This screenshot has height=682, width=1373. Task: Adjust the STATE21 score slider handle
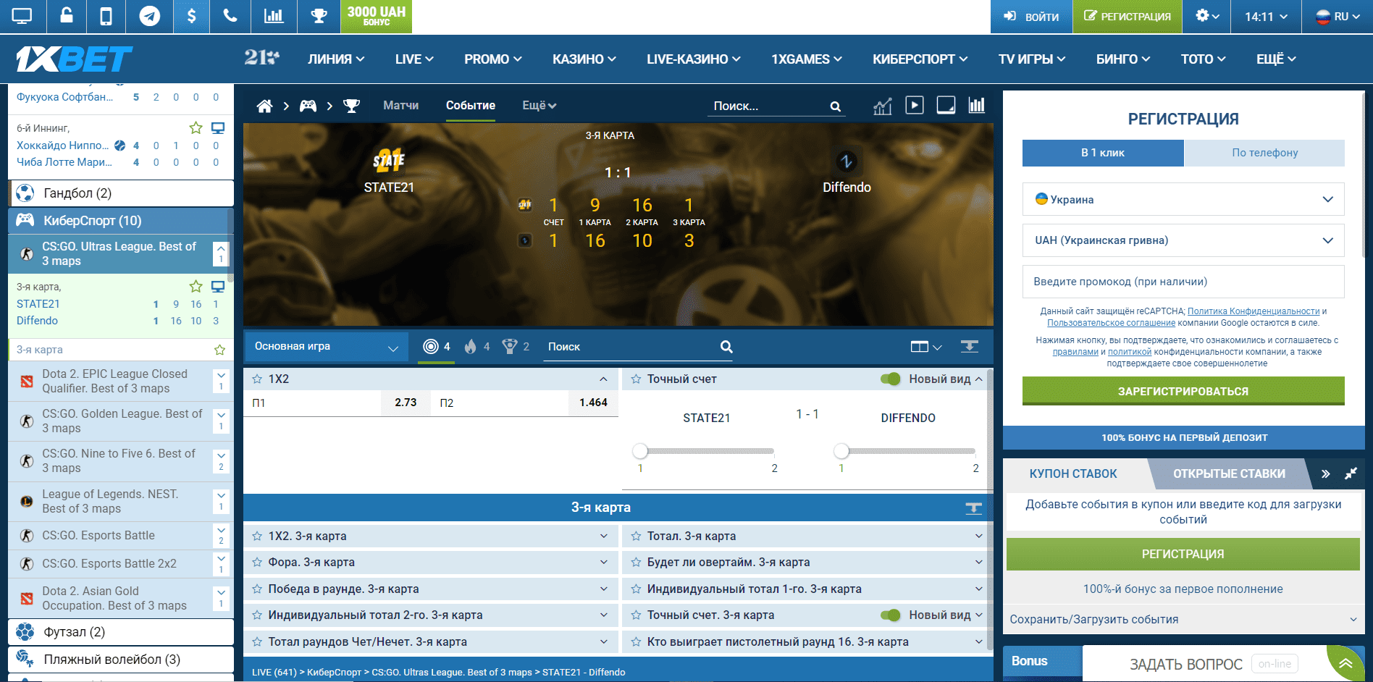tap(639, 451)
